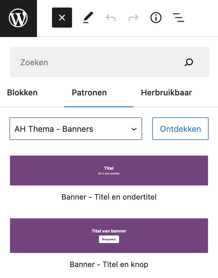Click the Ontdekken button

(x=180, y=129)
